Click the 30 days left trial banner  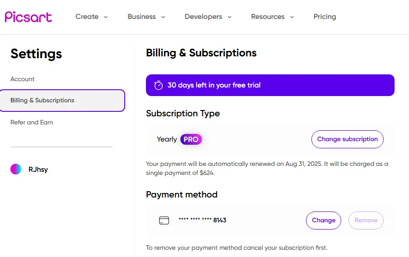[270, 85]
